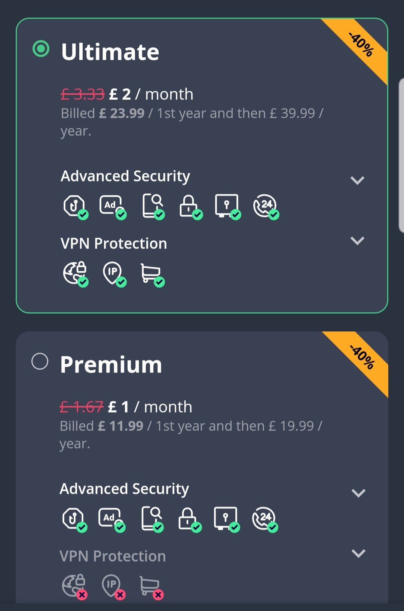Click the device scan magnifier icon in Ultimate
Image resolution: width=404 pixels, height=611 pixels.
[153, 207]
